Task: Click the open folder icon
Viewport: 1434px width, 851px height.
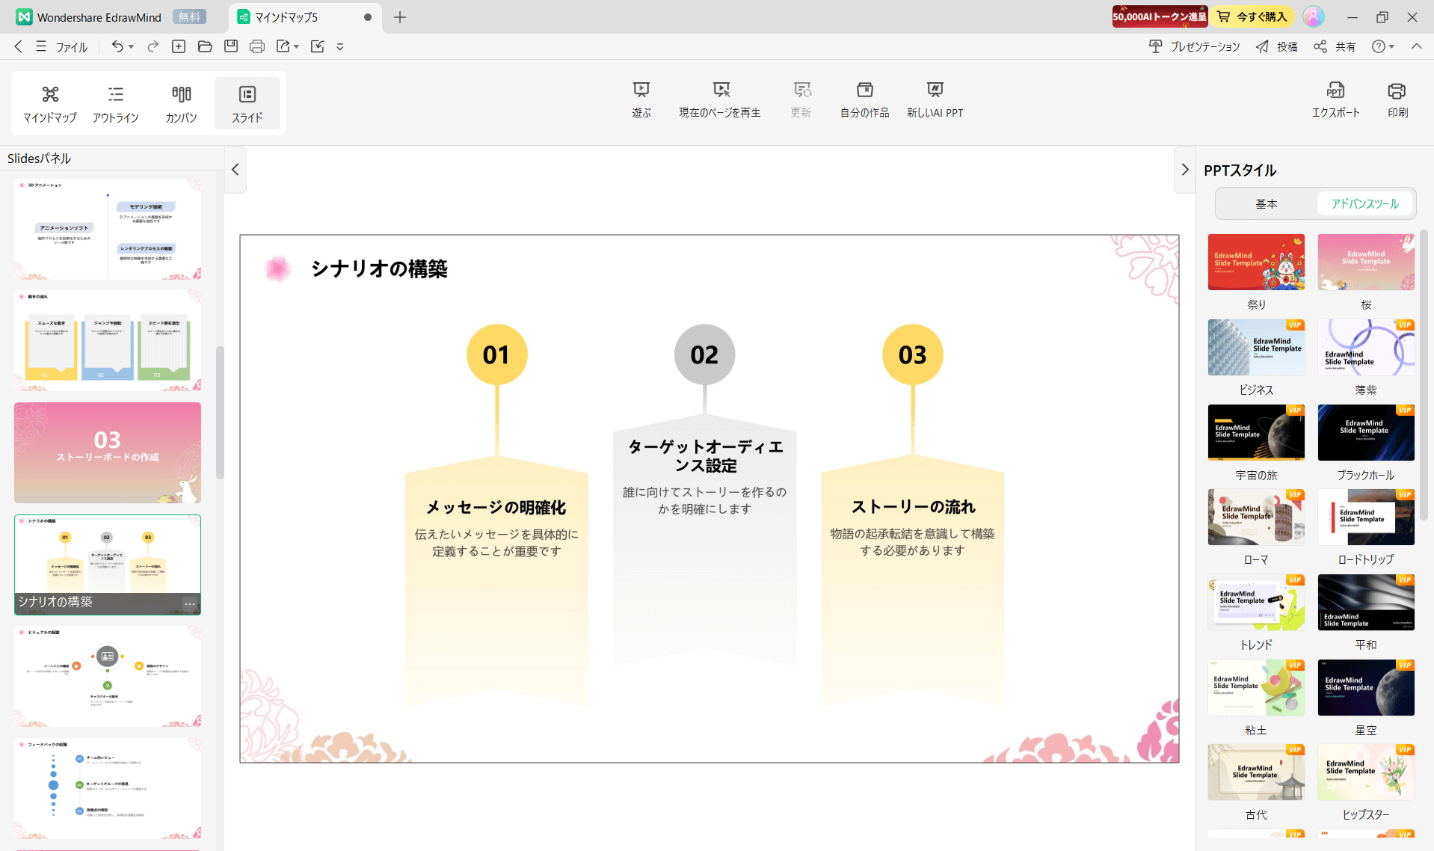Action: 205,46
